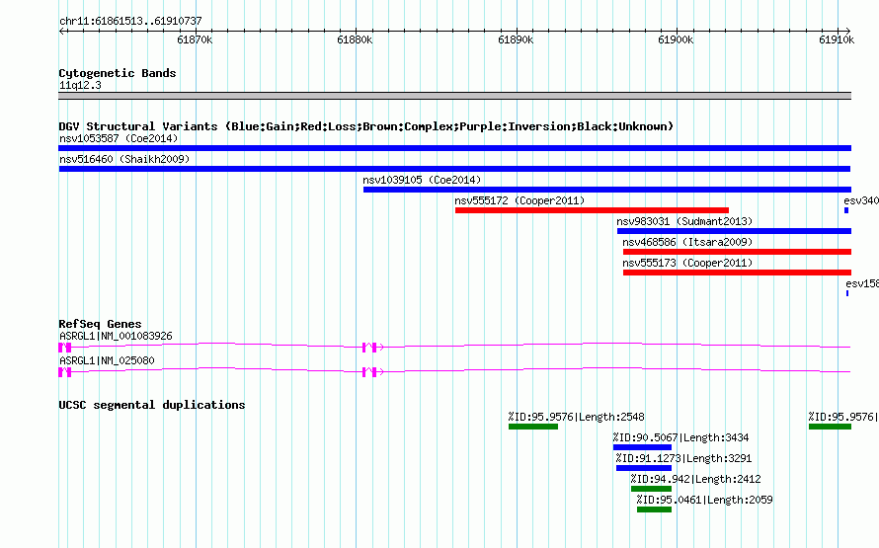Open the nsv555172 (Cooper2011) label
This screenshot has height=548, width=879.
click(x=519, y=200)
